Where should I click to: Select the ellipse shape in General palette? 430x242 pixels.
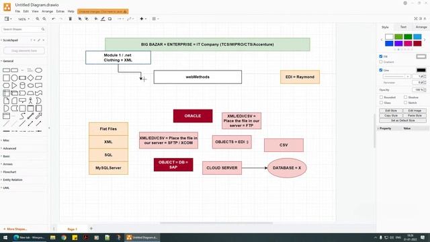coord(39,70)
